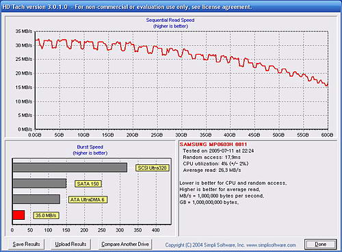Viewport: 342px width, 252px height.
Task: Click the 150 mark on burst scale
Action: click(66, 230)
